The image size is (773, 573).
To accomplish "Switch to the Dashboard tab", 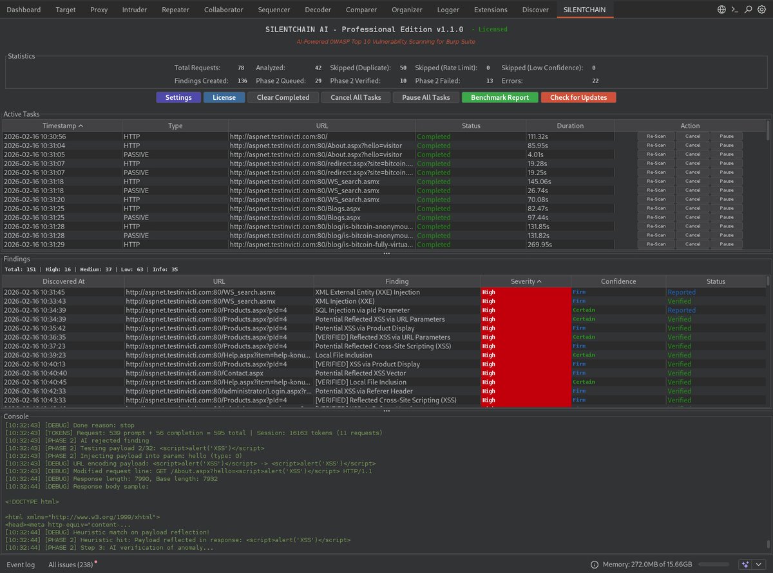I will point(24,10).
